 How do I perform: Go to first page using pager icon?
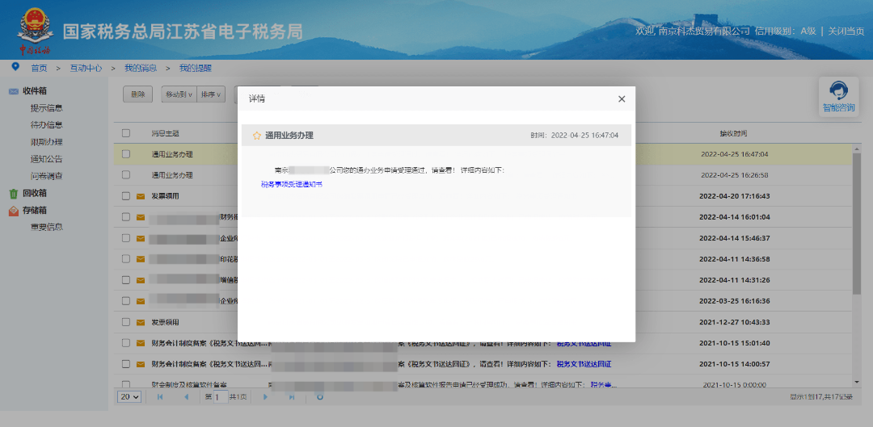coord(160,397)
